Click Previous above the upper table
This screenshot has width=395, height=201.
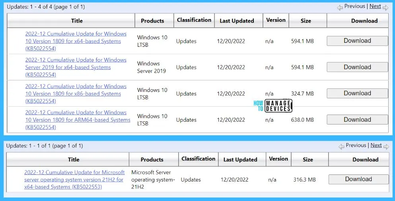[x=355, y=6]
